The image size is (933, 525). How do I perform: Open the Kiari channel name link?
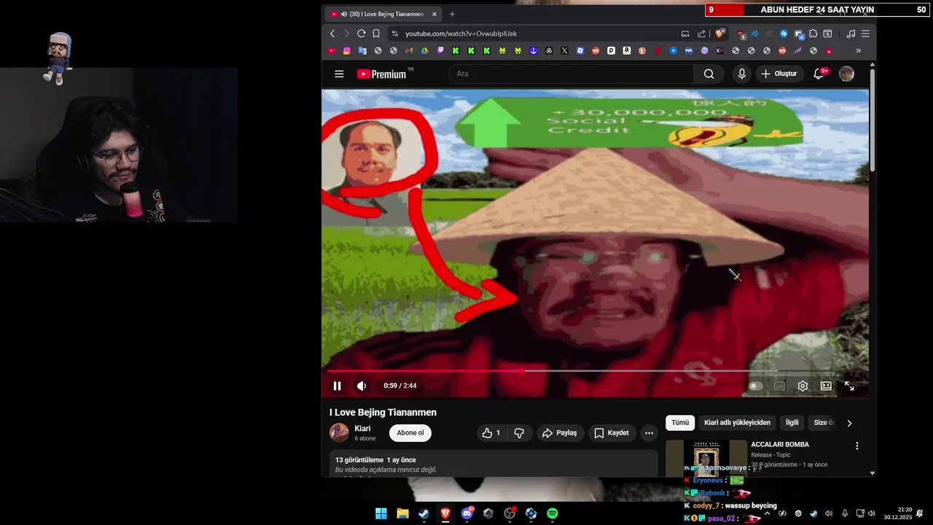[x=362, y=429]
